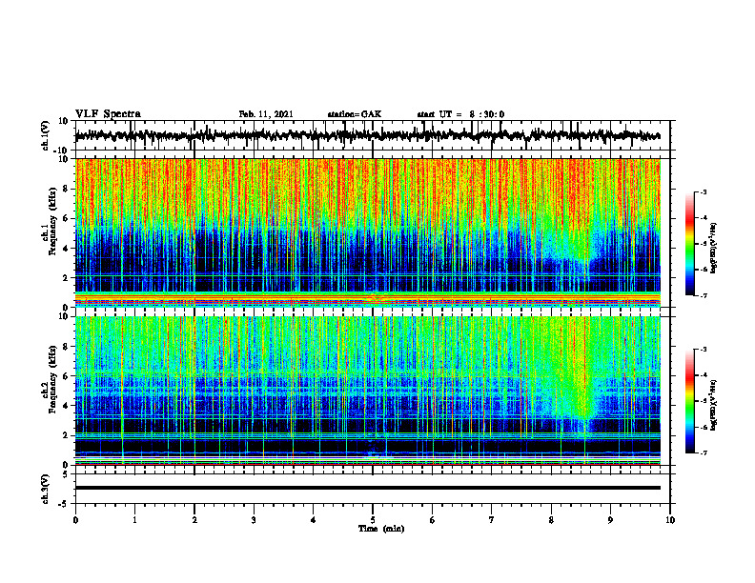Click the lower ch.2 spectrogram color scale bar
Screen dimensions: 755x583
689,401
